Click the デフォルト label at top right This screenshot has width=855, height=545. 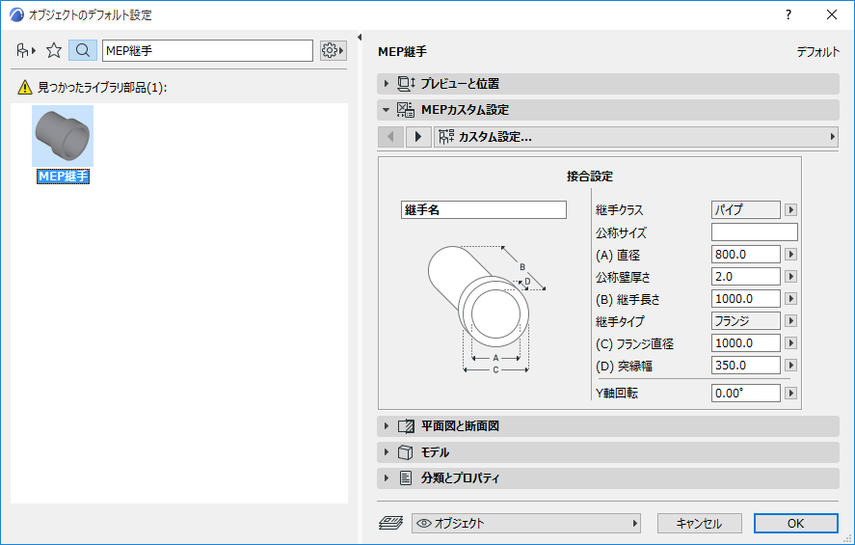coord(818,52)
